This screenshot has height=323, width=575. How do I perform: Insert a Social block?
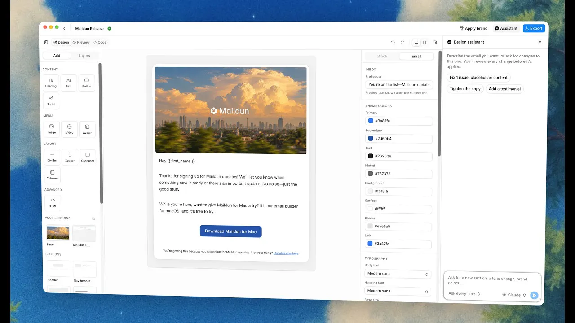51,101
